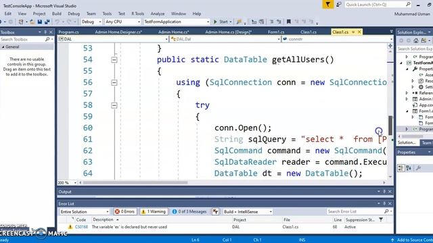Viewport: 433px width, 243px height.
Task: Click the Add to Source Control arrow icon
Action: 392,240
